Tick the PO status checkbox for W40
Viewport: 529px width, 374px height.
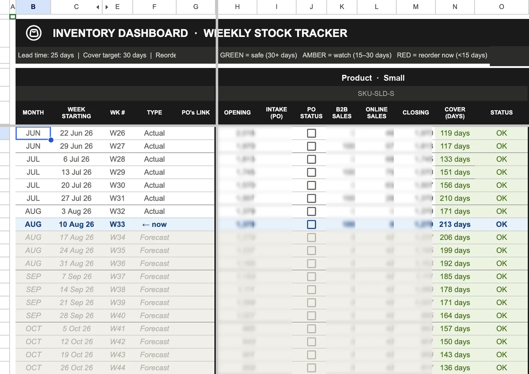tap(311, 316)
